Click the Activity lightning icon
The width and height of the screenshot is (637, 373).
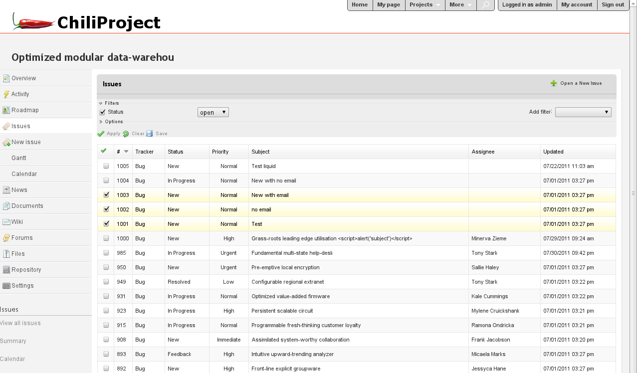click(6, 94)
